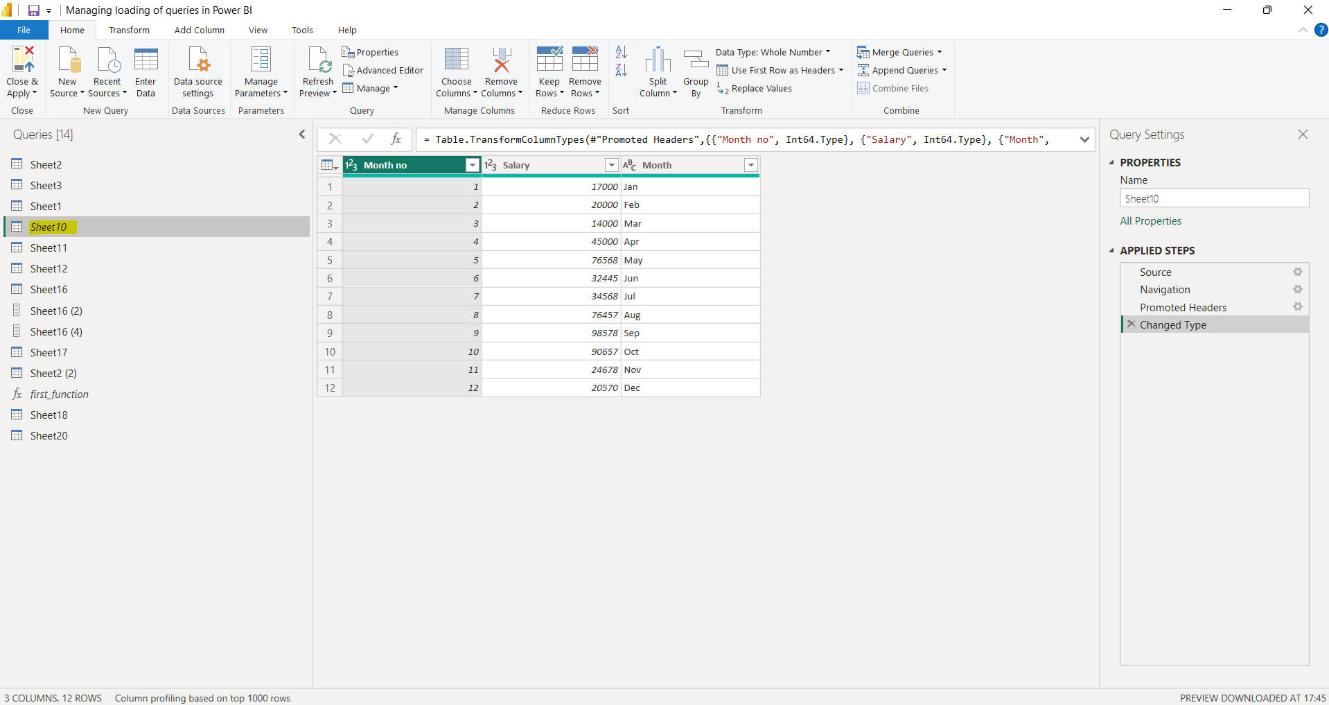Click Enter Data to create a table
The image size is (1329, 705).
click(146, 70)
